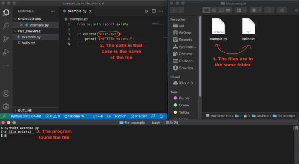Go forward in the Finder window
This screenshot has width=299, height=164.
181,10
